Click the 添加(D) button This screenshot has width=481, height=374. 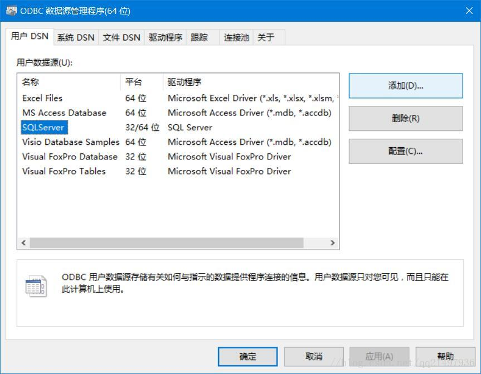tap(405, 85)
